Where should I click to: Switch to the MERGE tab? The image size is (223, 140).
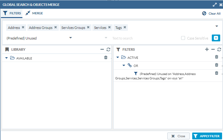(x=34, y=13)
